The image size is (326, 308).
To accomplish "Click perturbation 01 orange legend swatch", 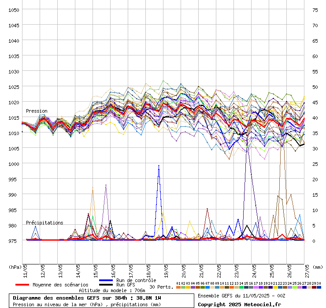I will point(178,287).
